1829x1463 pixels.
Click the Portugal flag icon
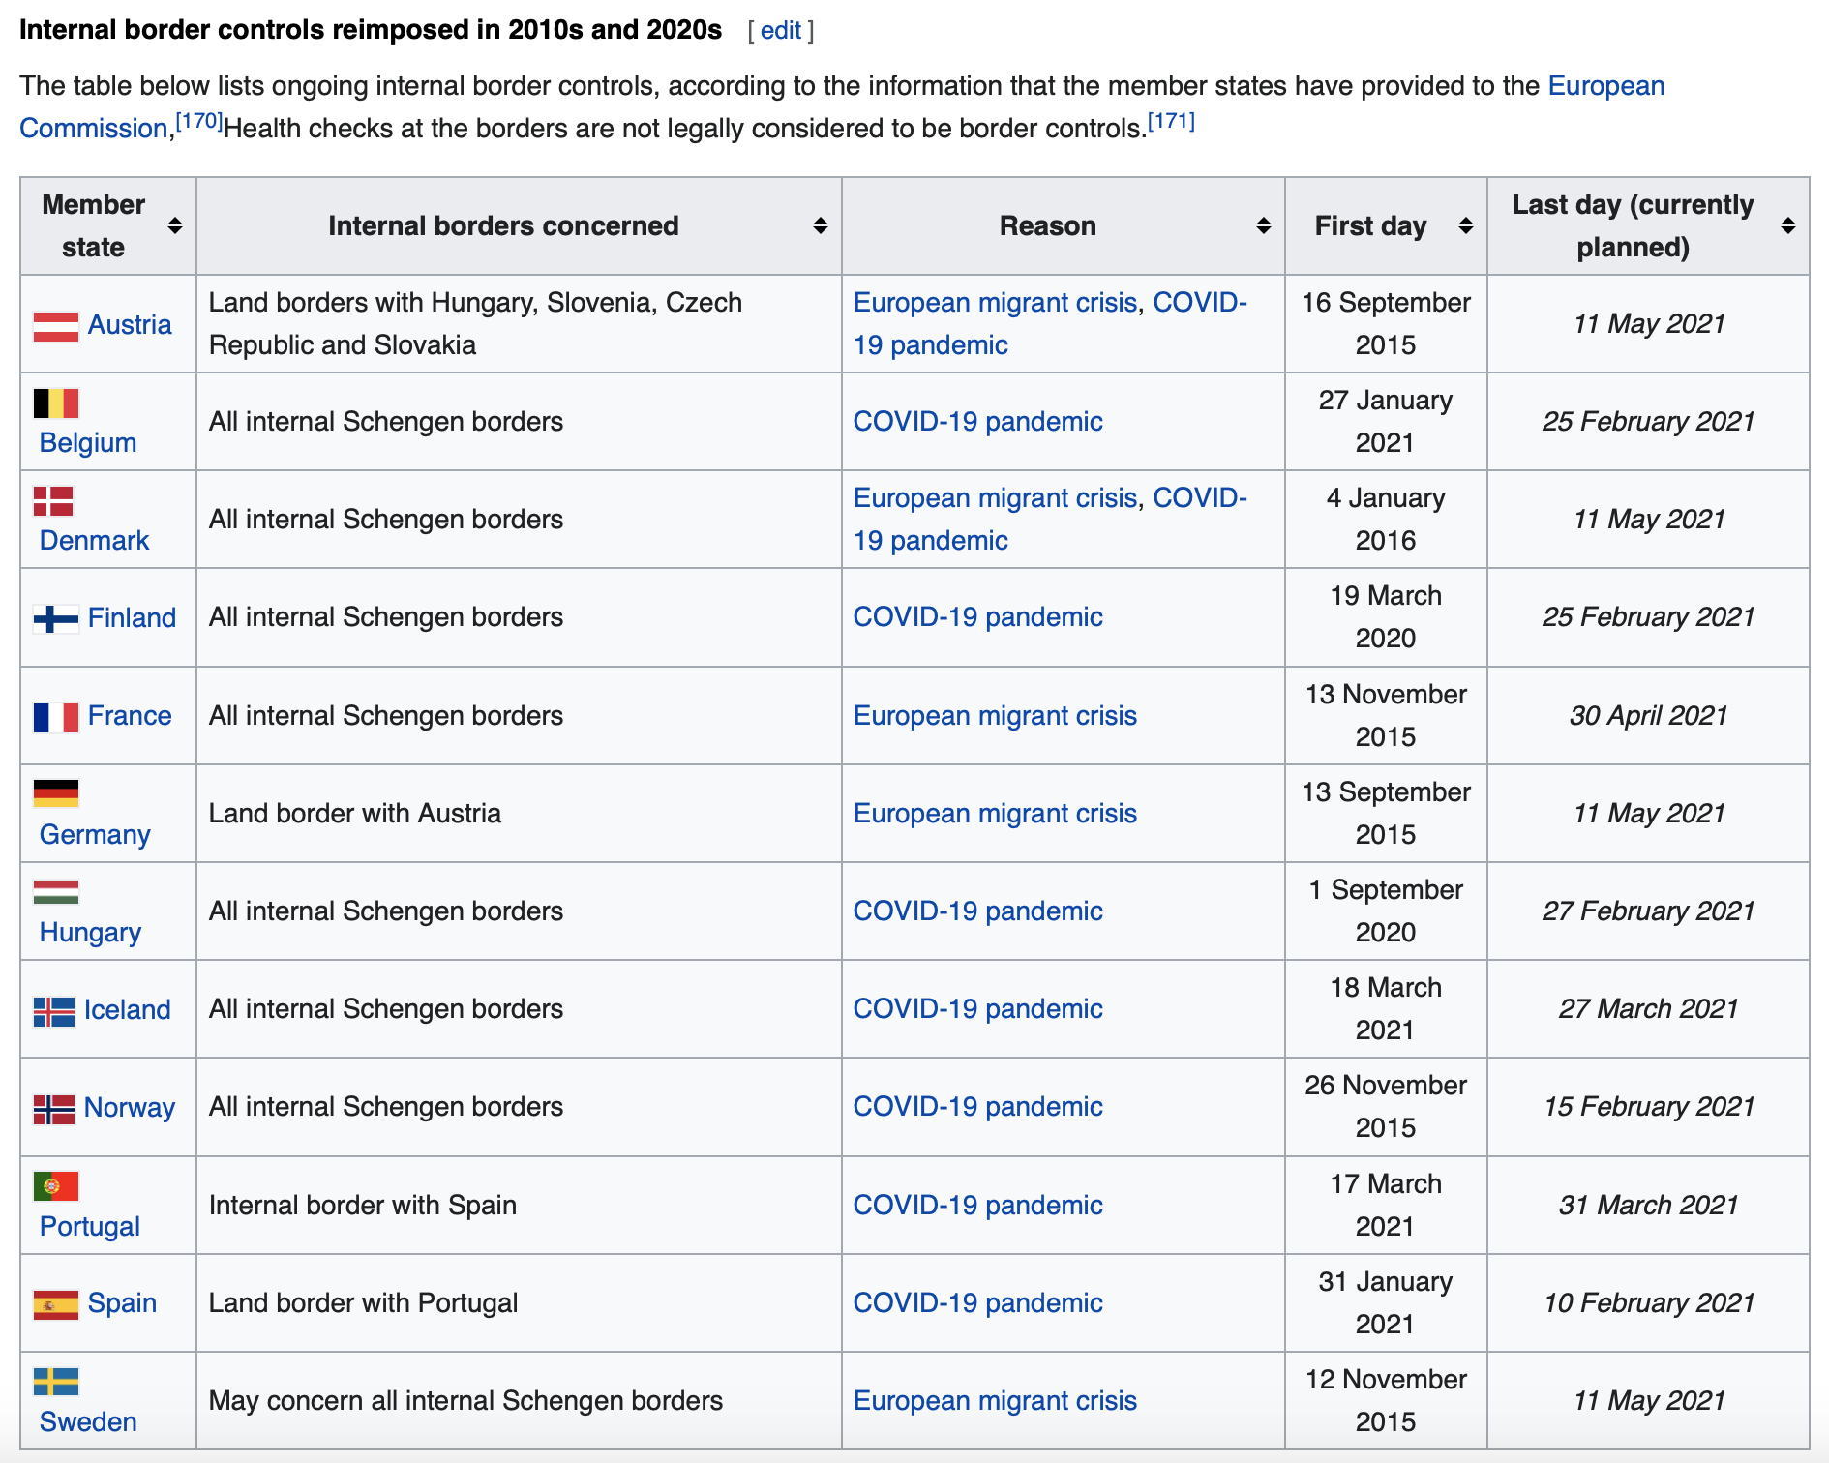[x=56, y=1186]
